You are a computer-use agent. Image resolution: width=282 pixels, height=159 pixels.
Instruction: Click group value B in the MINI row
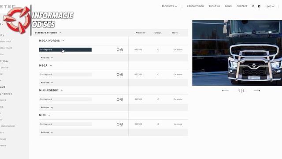pos(158,124)
